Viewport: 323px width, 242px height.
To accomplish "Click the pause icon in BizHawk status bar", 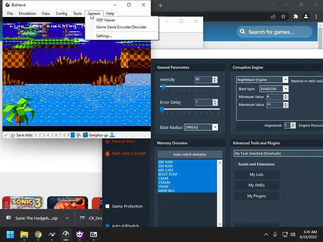I will coord(12,135).
